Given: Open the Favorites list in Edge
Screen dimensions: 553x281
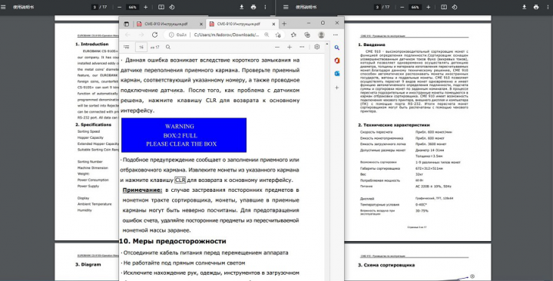Looking at the screenshot, I should [x=293, y=35].
